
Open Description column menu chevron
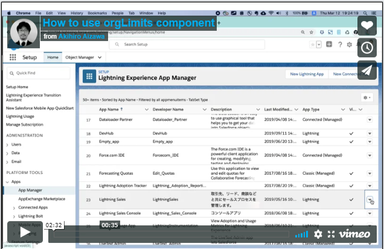point(258,109)
